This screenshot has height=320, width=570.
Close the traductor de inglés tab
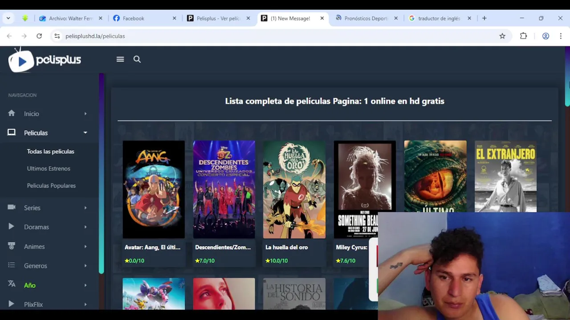click(x=469, y=18)
